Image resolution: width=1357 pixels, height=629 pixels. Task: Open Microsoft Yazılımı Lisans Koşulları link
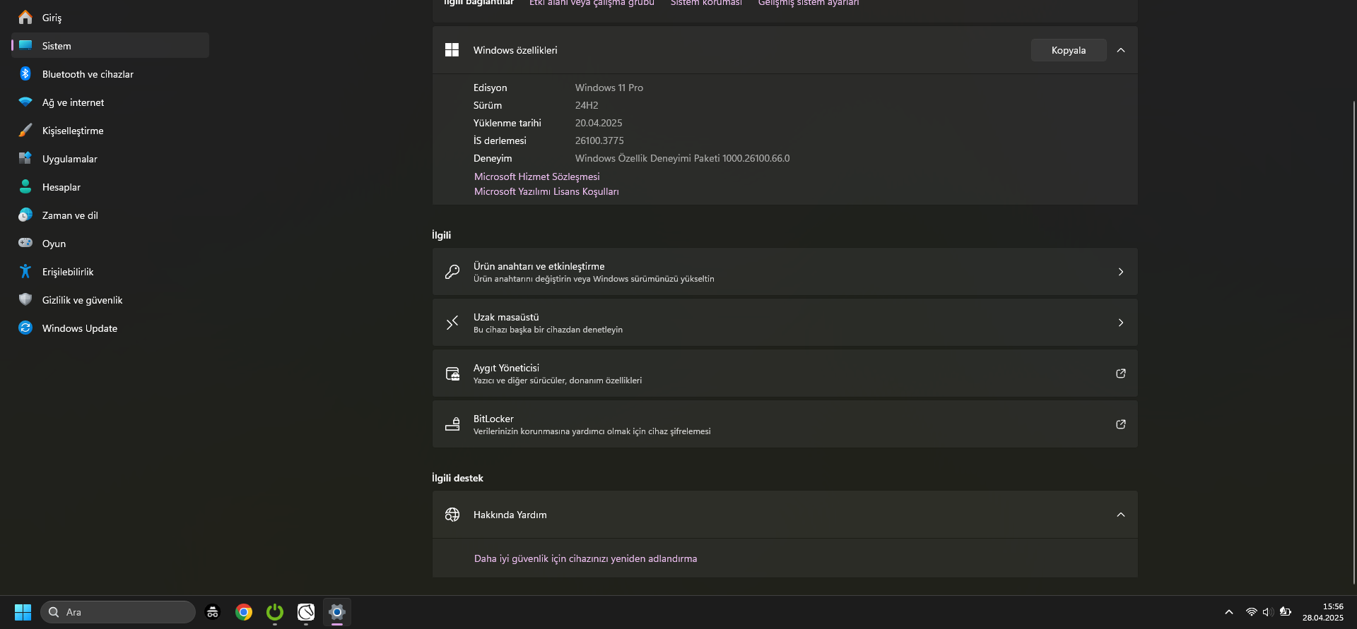[x=546, y=191]
